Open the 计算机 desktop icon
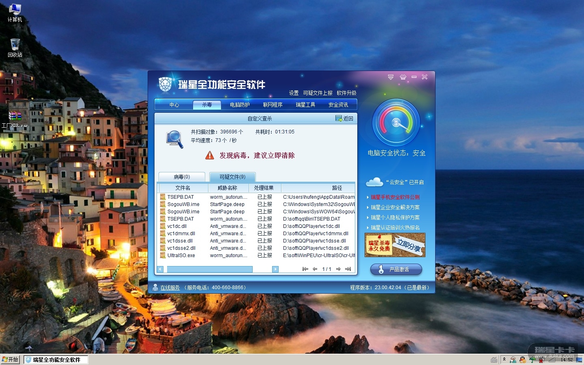 [15, 13]
